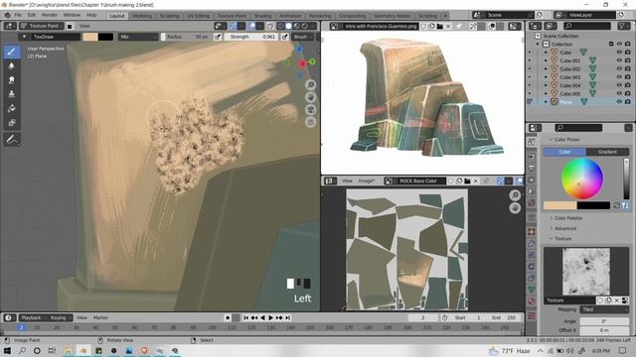The image size is (636, 357).
Task: Unlink the ROCK Base Color image
Action: pyautogui.click(x=476, y=180)
